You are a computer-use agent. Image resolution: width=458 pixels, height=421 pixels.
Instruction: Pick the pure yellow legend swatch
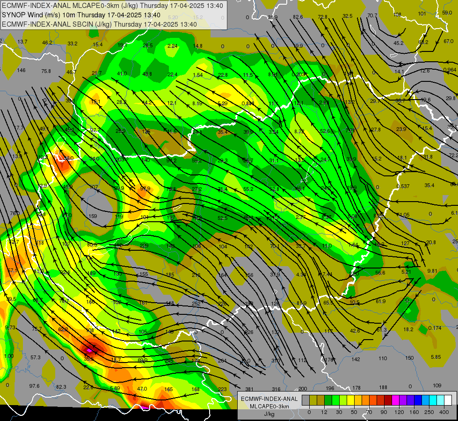(351, 400)
